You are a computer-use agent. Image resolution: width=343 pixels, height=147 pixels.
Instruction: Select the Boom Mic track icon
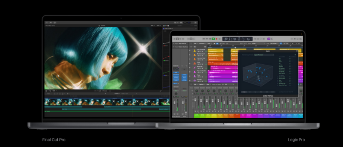[x=195, y=67]
